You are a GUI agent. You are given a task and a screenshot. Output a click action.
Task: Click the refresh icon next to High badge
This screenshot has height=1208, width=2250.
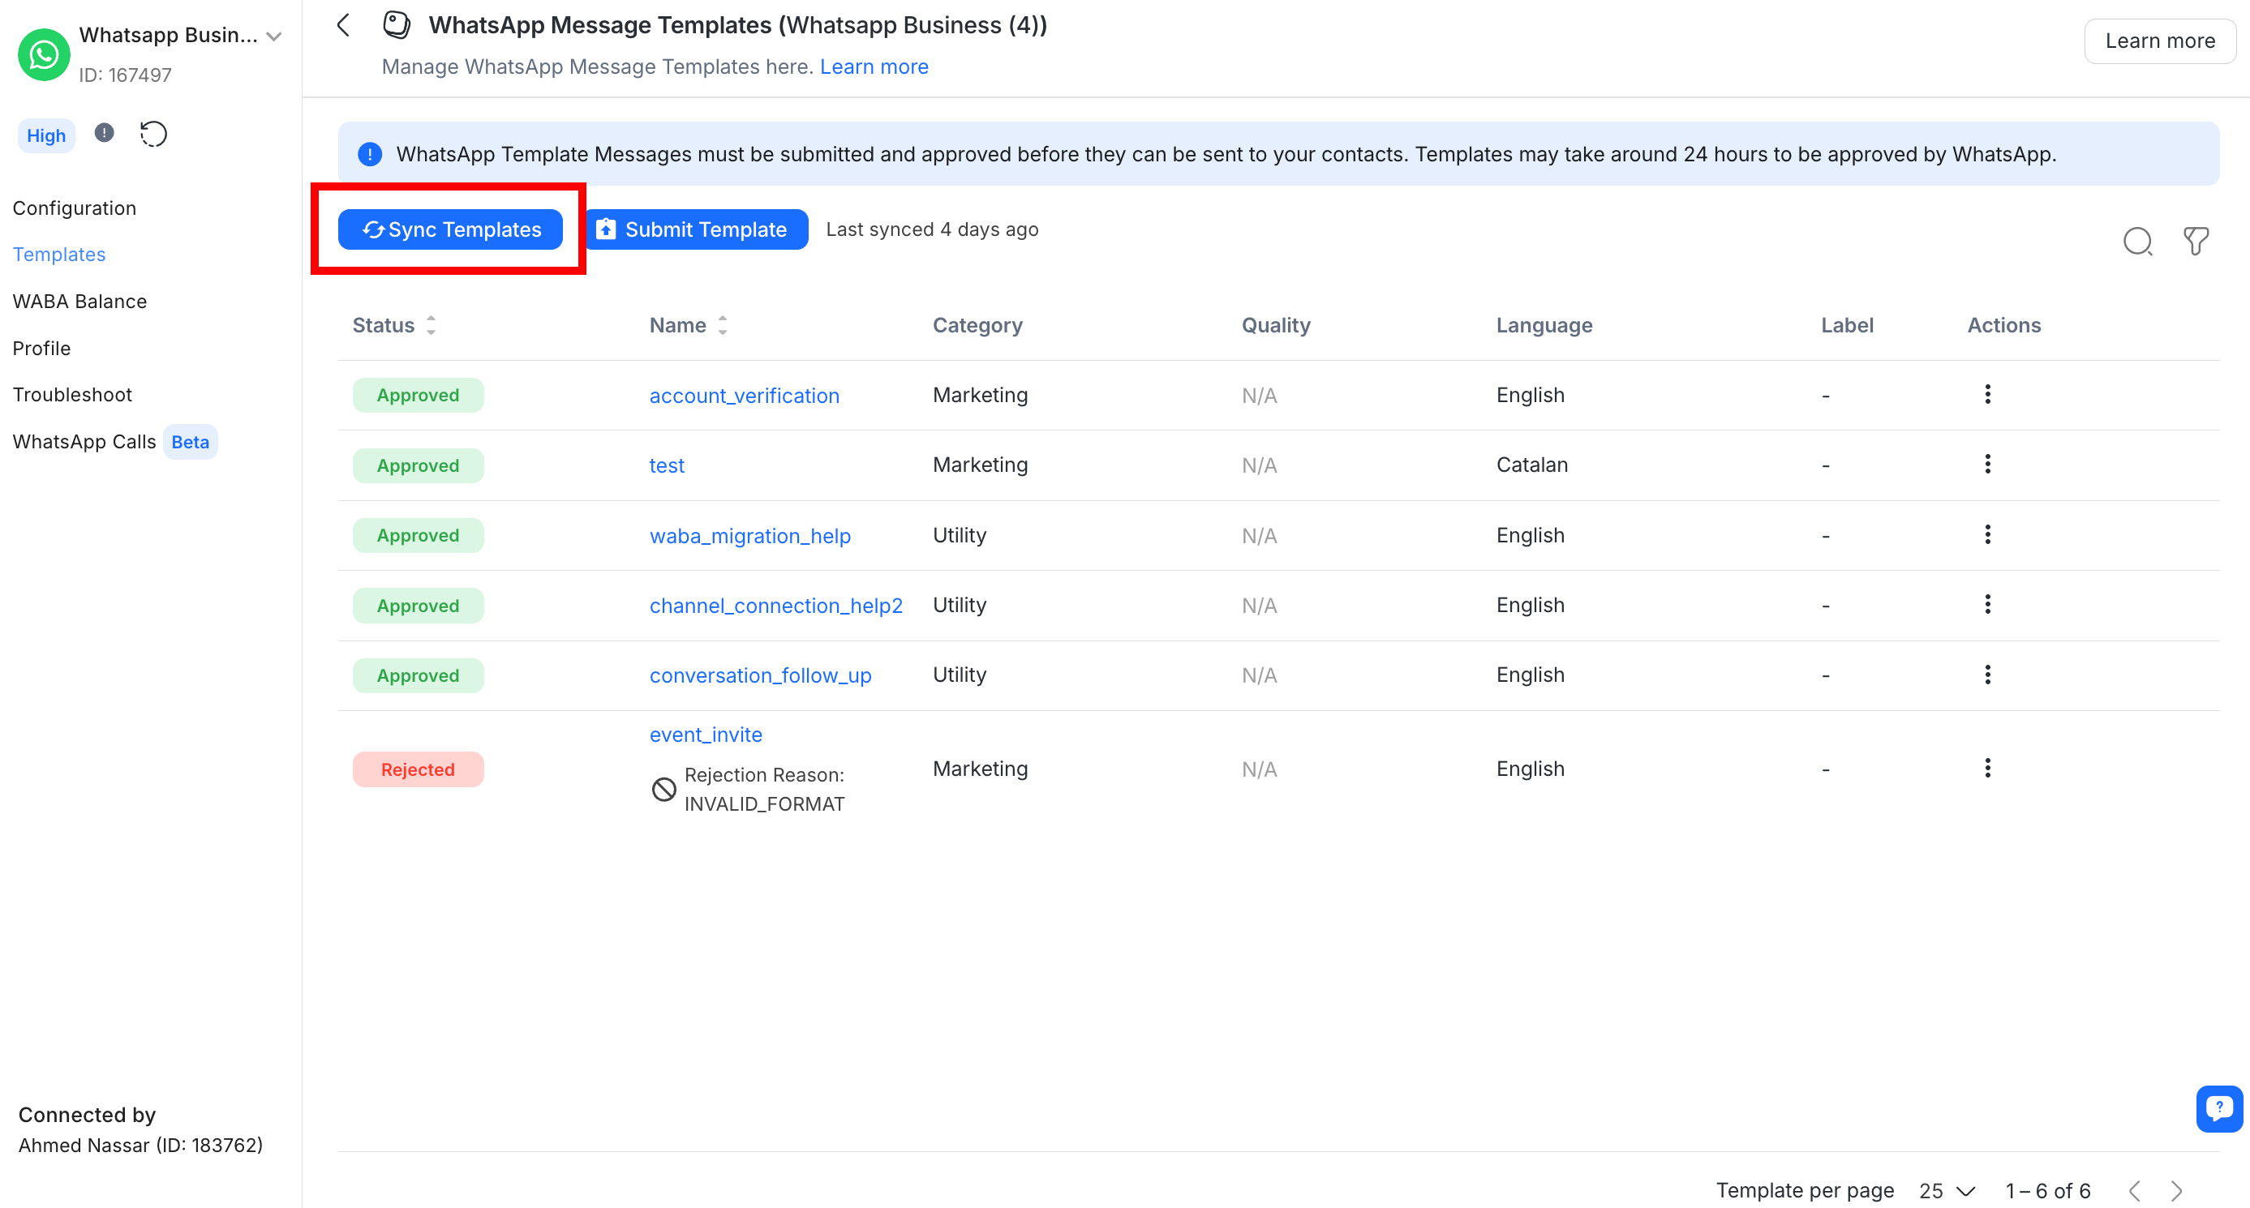(154, 135)
